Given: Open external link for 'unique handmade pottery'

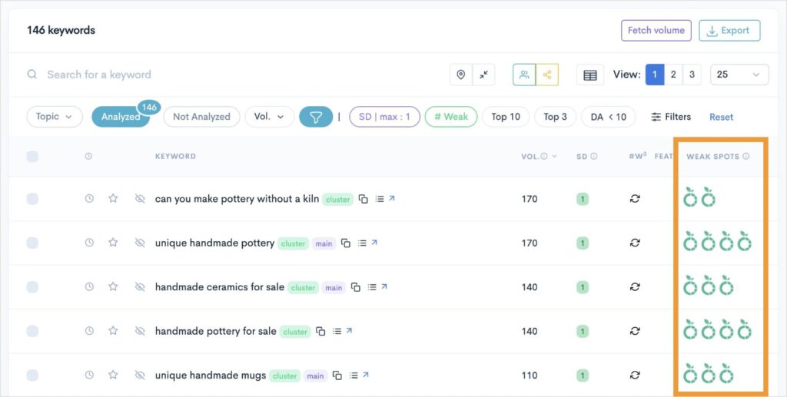Looking at the screenshot, I should 374,243.
